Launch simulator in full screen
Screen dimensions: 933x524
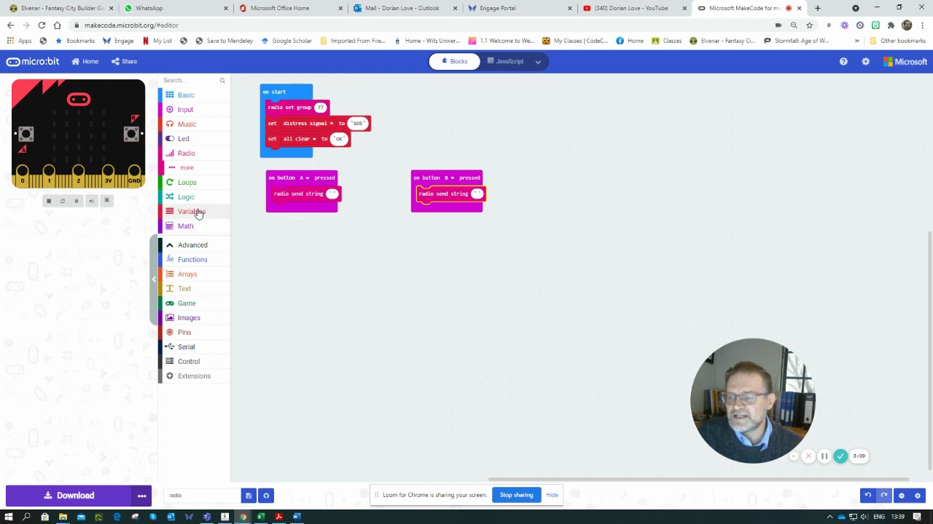click(106, 201)
